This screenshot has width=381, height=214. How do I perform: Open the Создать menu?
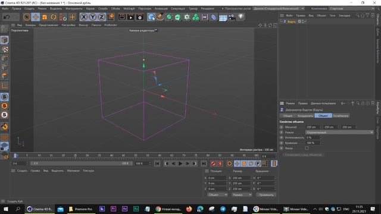click(29, 8)
